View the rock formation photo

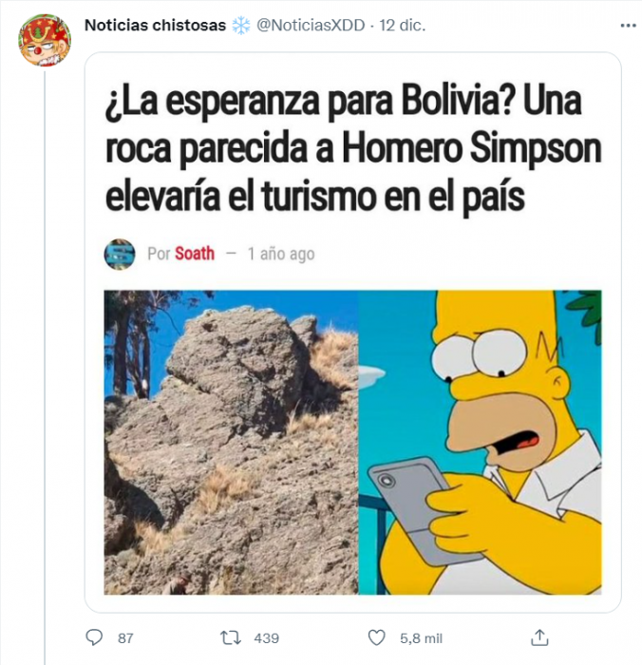(231, 442)
